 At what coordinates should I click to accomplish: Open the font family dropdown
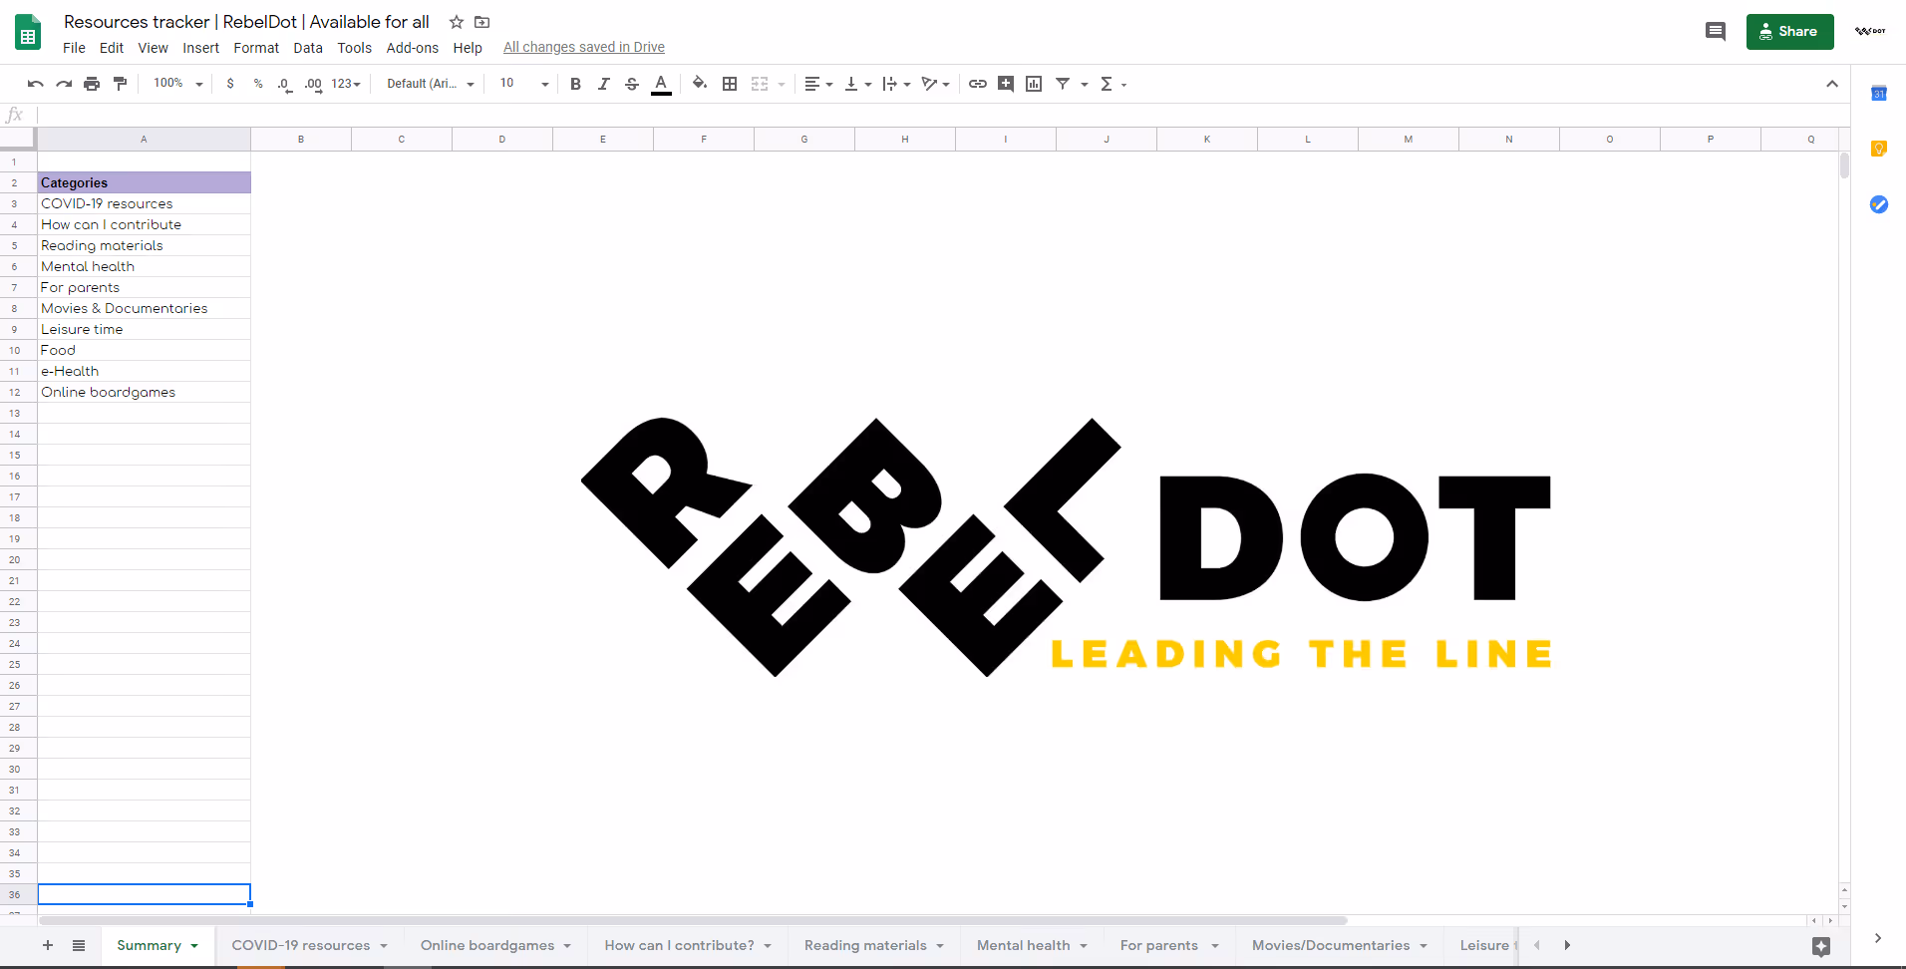click(x=430, y=84)
